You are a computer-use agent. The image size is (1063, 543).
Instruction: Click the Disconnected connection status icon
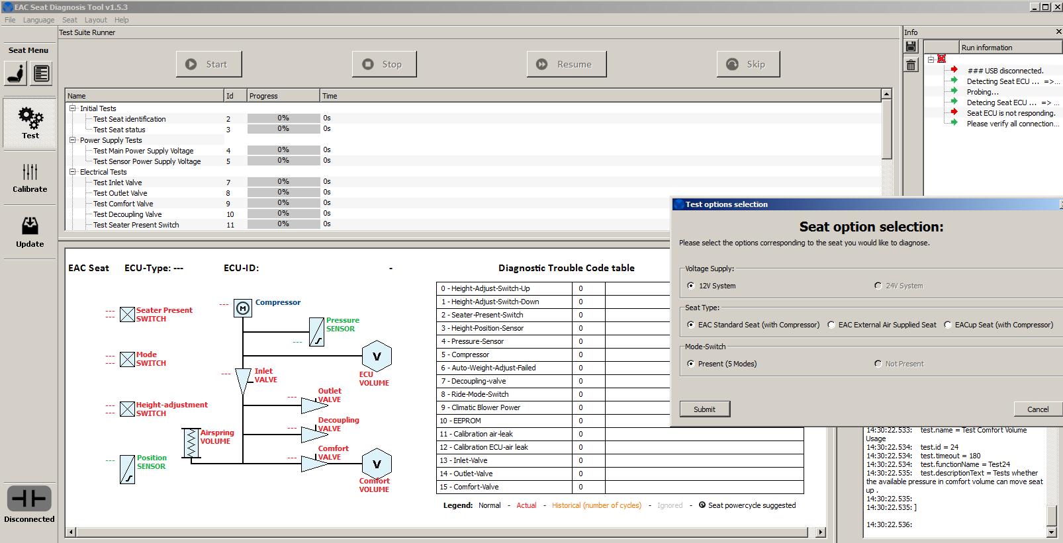(29, 498)
